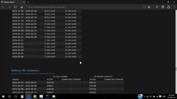177x99 pixels.
Task: Click the AT DESIGN CAPACITY header
Action: (x=103, y=76)
